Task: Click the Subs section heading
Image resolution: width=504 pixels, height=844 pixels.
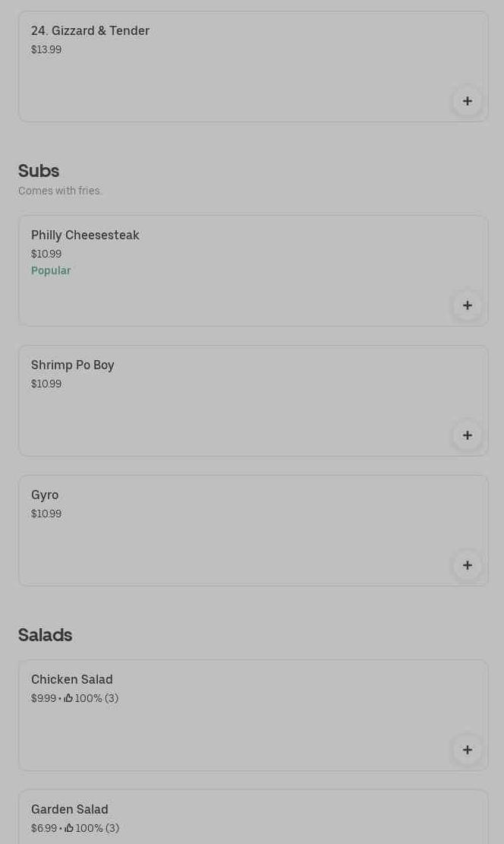Action: tap(39, 171)
